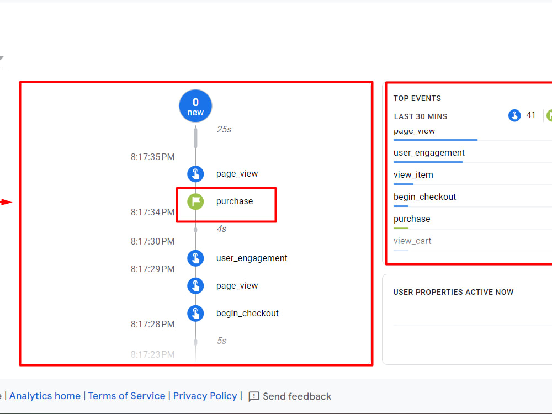
Task: Click the begin_checkout event icon
Action: pyautogui.click(x=195, y=314)
